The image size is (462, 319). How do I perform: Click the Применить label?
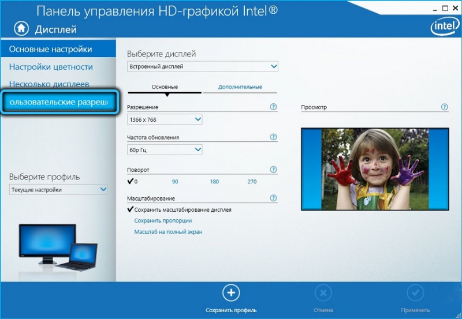click(x=415, y=310)
